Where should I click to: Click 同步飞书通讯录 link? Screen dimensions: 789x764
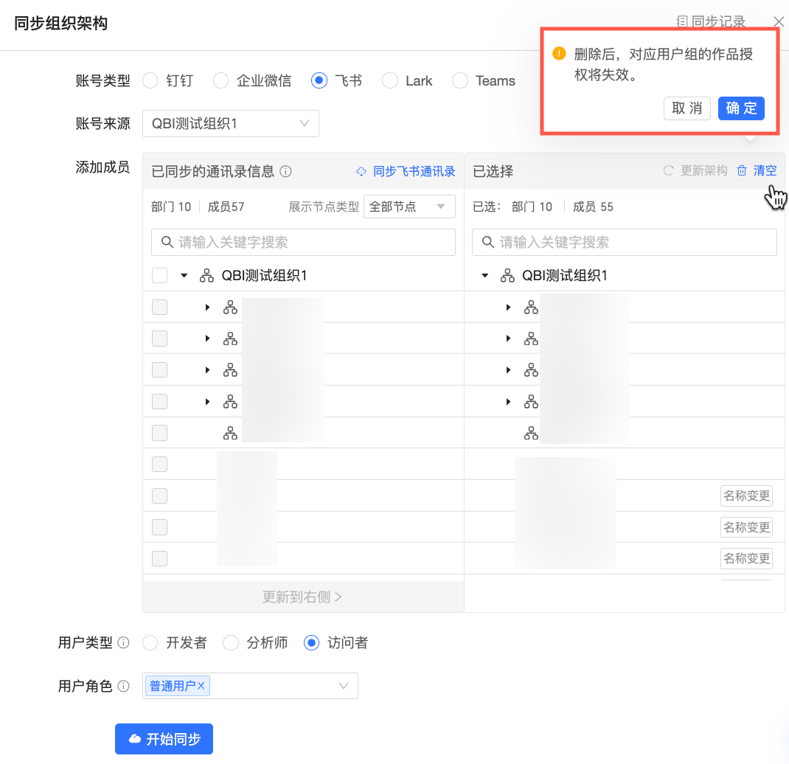pos(414,172)
